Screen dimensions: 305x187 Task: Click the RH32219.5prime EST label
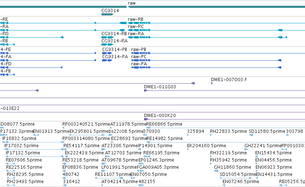pyautogui.click(x=228, y=153)
